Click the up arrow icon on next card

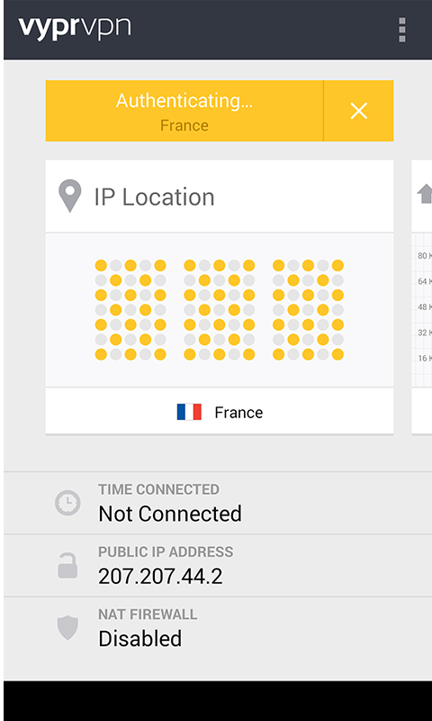pos(425,194)
